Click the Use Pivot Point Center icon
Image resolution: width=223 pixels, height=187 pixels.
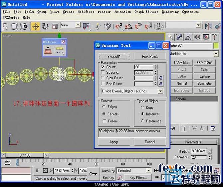pos(86,26)
